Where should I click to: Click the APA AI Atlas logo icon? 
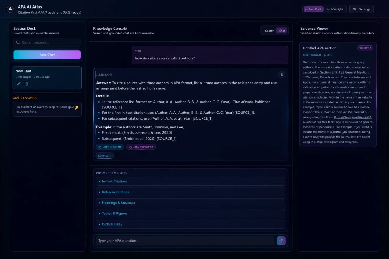click(10, 9)
